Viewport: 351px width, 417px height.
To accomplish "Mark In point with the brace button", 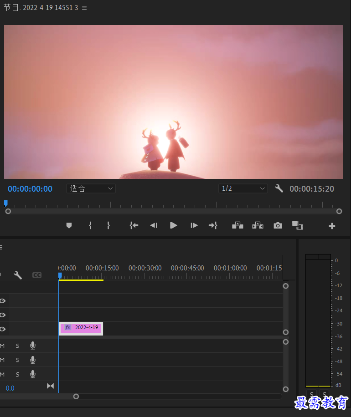I will point(90,225).
